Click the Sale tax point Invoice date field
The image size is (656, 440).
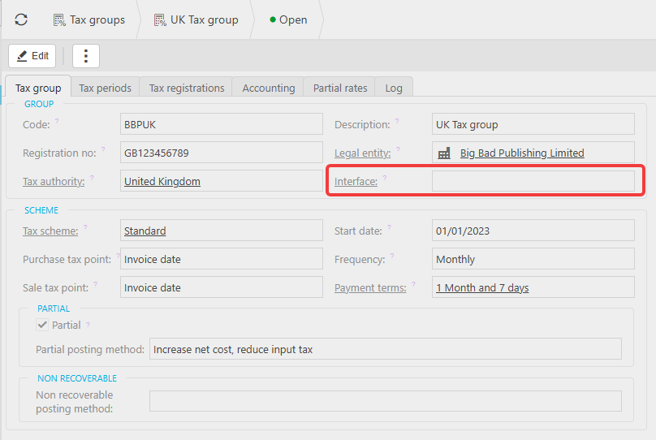click(x=222, y=287)
